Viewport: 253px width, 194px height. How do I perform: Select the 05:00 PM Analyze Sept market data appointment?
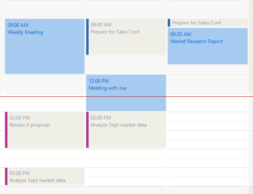point(46,177)
